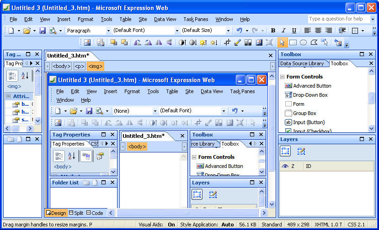The image size is (379, 230).
Task: Open the (Default Font) dropdown in main toolbar
Action: tap(177, 31)
